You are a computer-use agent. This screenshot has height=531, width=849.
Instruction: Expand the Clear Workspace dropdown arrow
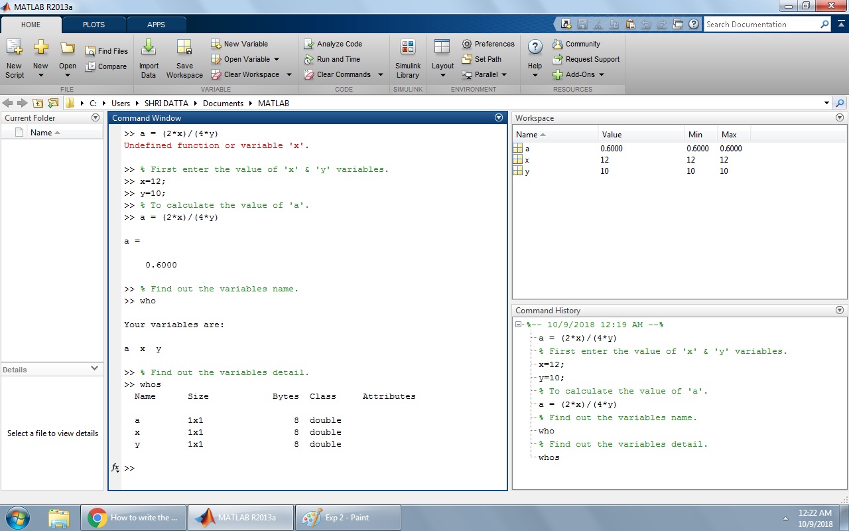click(x=289, y=74)
